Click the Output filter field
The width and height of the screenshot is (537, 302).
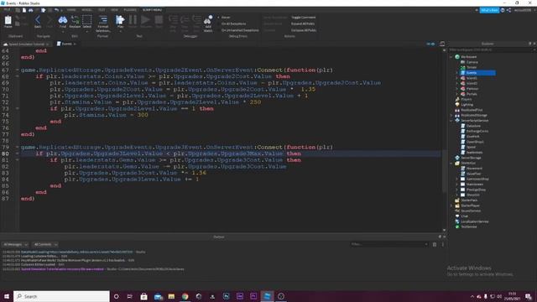coord(389,244)
